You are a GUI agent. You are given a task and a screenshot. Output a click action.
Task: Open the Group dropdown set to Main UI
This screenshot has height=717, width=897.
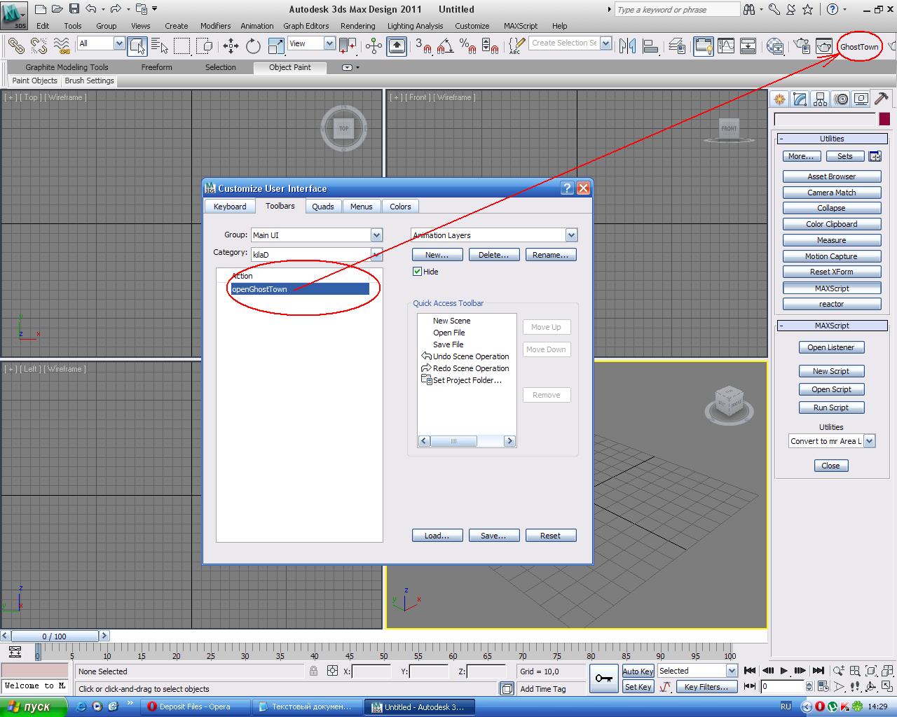376,235
